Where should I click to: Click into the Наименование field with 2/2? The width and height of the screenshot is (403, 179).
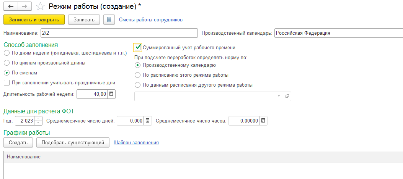pos(119,33)
